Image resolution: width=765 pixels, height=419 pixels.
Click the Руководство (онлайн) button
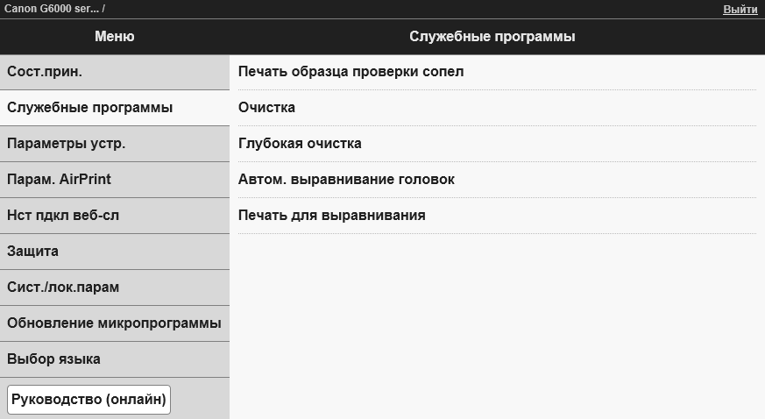click(x=89, y=399)
